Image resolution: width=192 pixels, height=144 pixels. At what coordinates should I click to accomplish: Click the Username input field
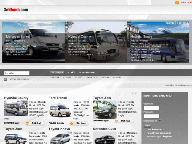coord(152,108)
